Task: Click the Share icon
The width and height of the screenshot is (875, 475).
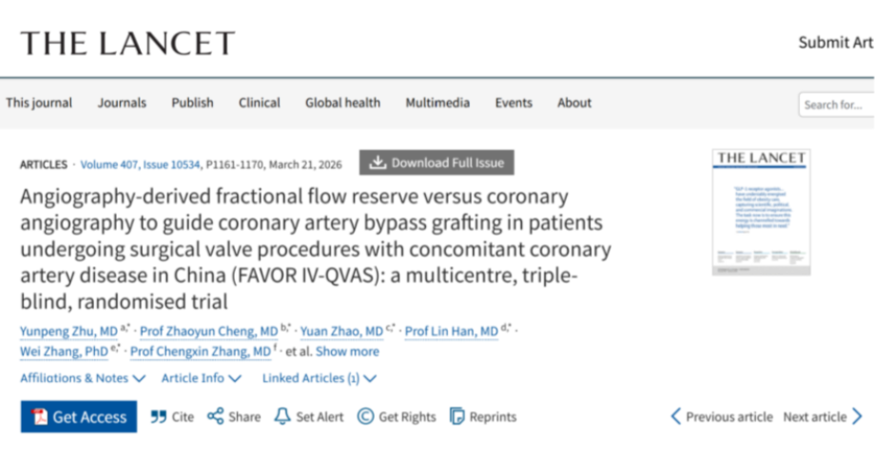Action: tap(216, 417)
